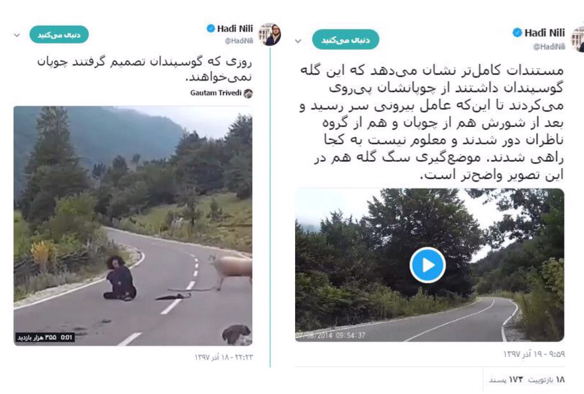Play the video in the right tweet
This screenshot has width=584, height=394.
[x=428, y=265]
